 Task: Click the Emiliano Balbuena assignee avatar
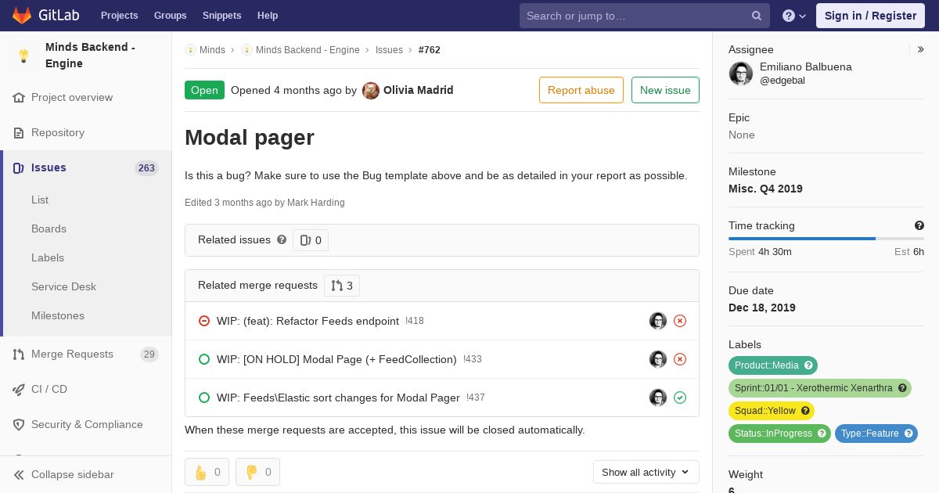coord(741,74)
